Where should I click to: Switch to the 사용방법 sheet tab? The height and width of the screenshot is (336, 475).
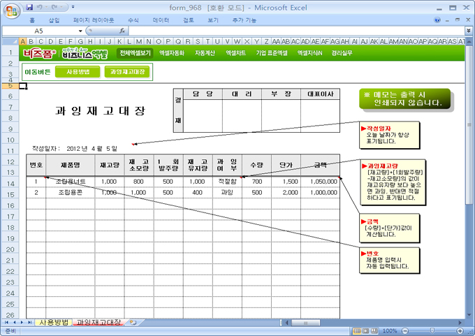coord(54,322)
